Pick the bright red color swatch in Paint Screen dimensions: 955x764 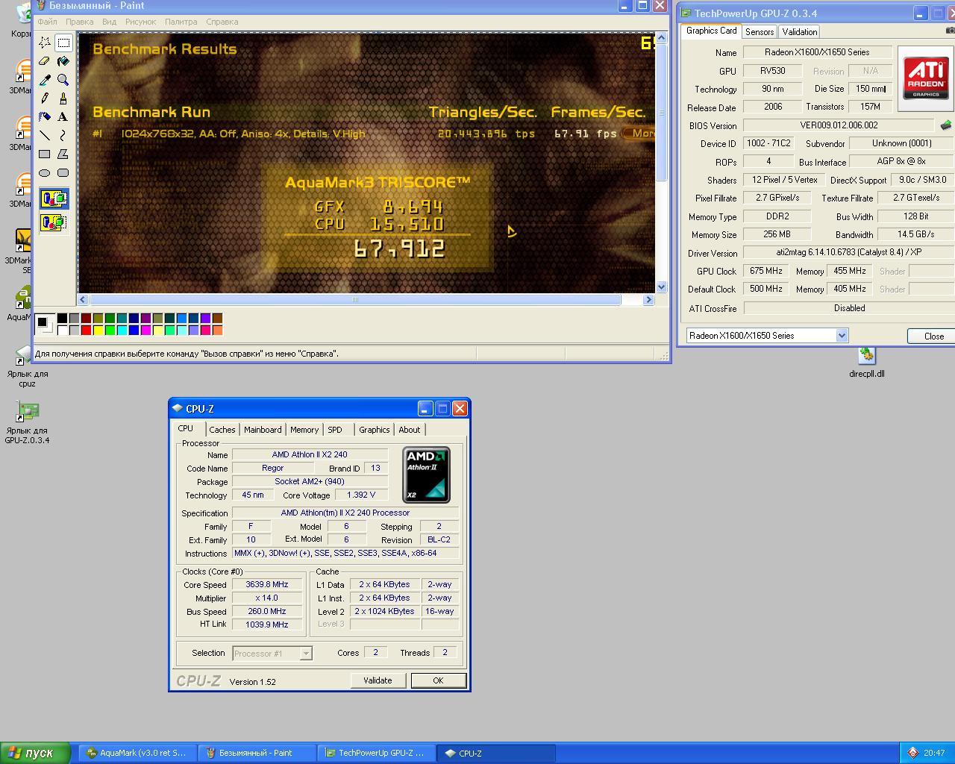click(86, 330)
